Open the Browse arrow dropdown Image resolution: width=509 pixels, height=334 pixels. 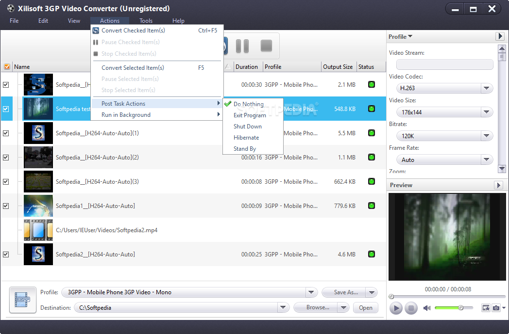click(x=343, y=307)
